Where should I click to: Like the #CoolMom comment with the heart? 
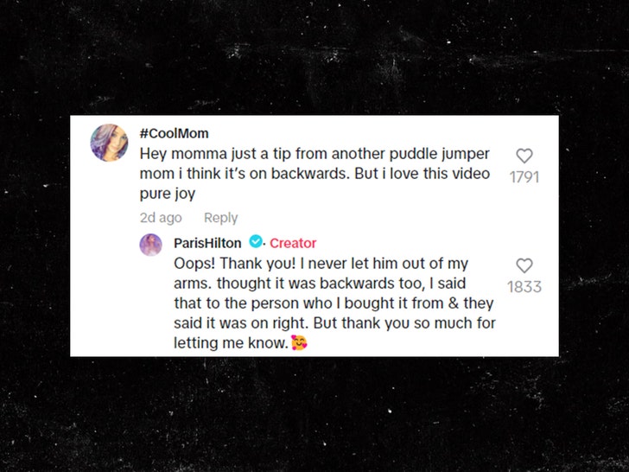point(524,156)
